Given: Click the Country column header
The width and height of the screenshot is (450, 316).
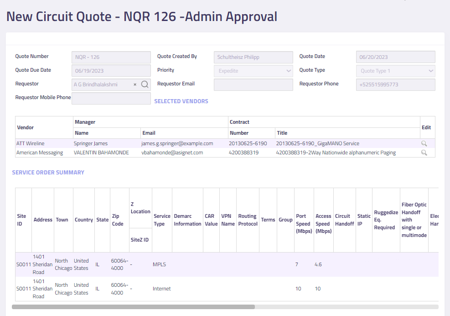Looking at the screenshot, I should (84, 220).
